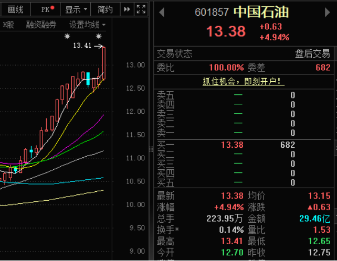The image size is (337, 261).
Task: Click the large current price 13.38
Action: [226, 31]
